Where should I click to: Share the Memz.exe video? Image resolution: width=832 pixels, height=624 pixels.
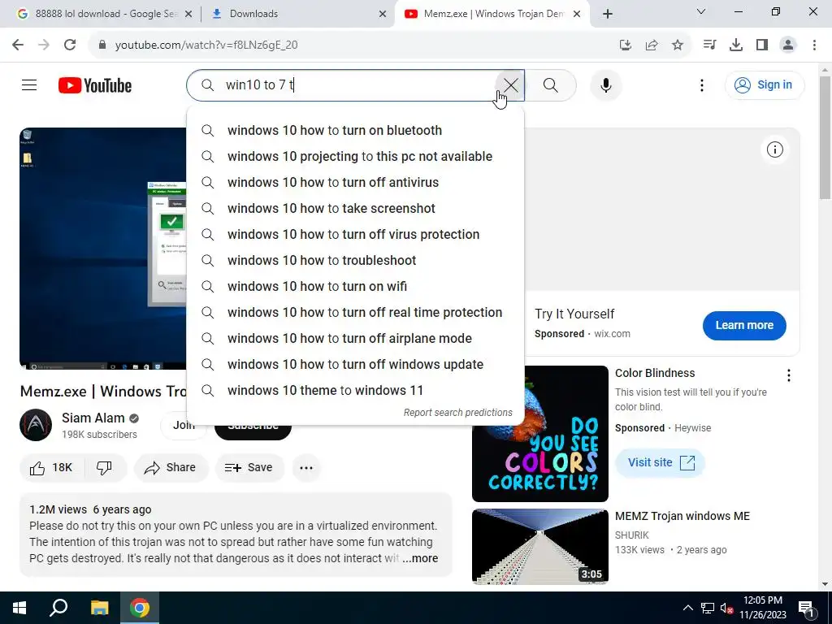coord(171,467)
